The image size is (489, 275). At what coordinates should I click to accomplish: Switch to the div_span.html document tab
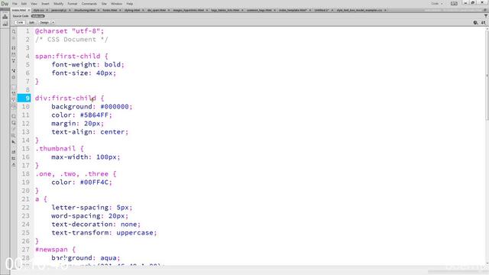point(156,10)
